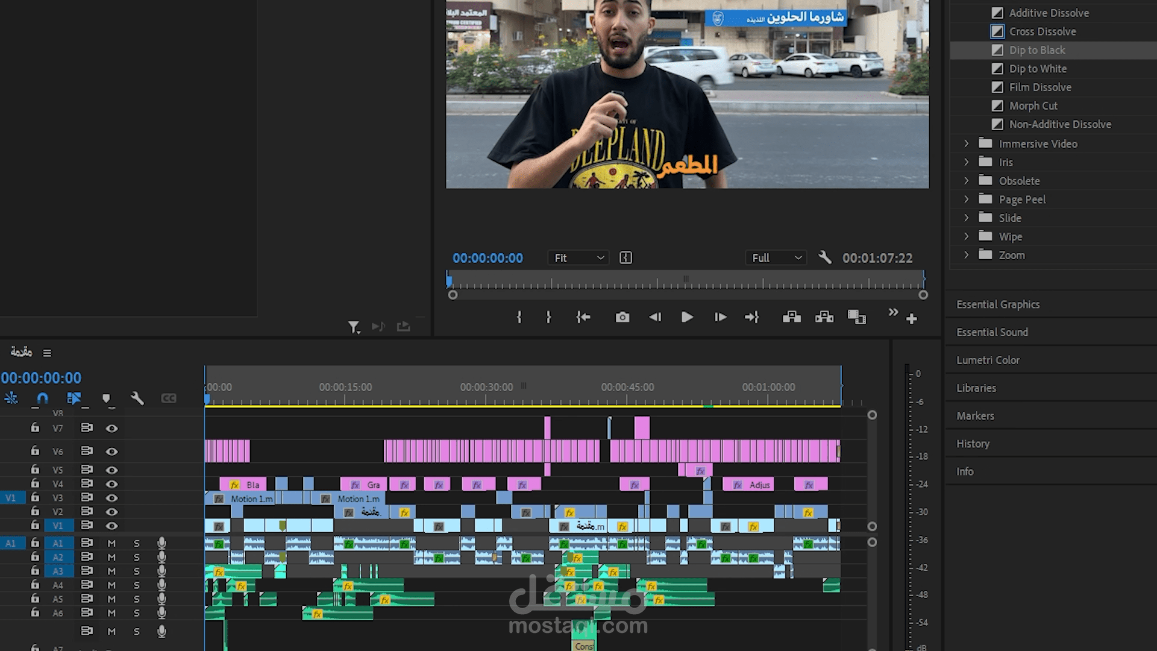This screenshot has height=651, width=1157.
Task: Open Timeline Display Settings wrench
Action: pyautogui.click(x=137, y=398)
